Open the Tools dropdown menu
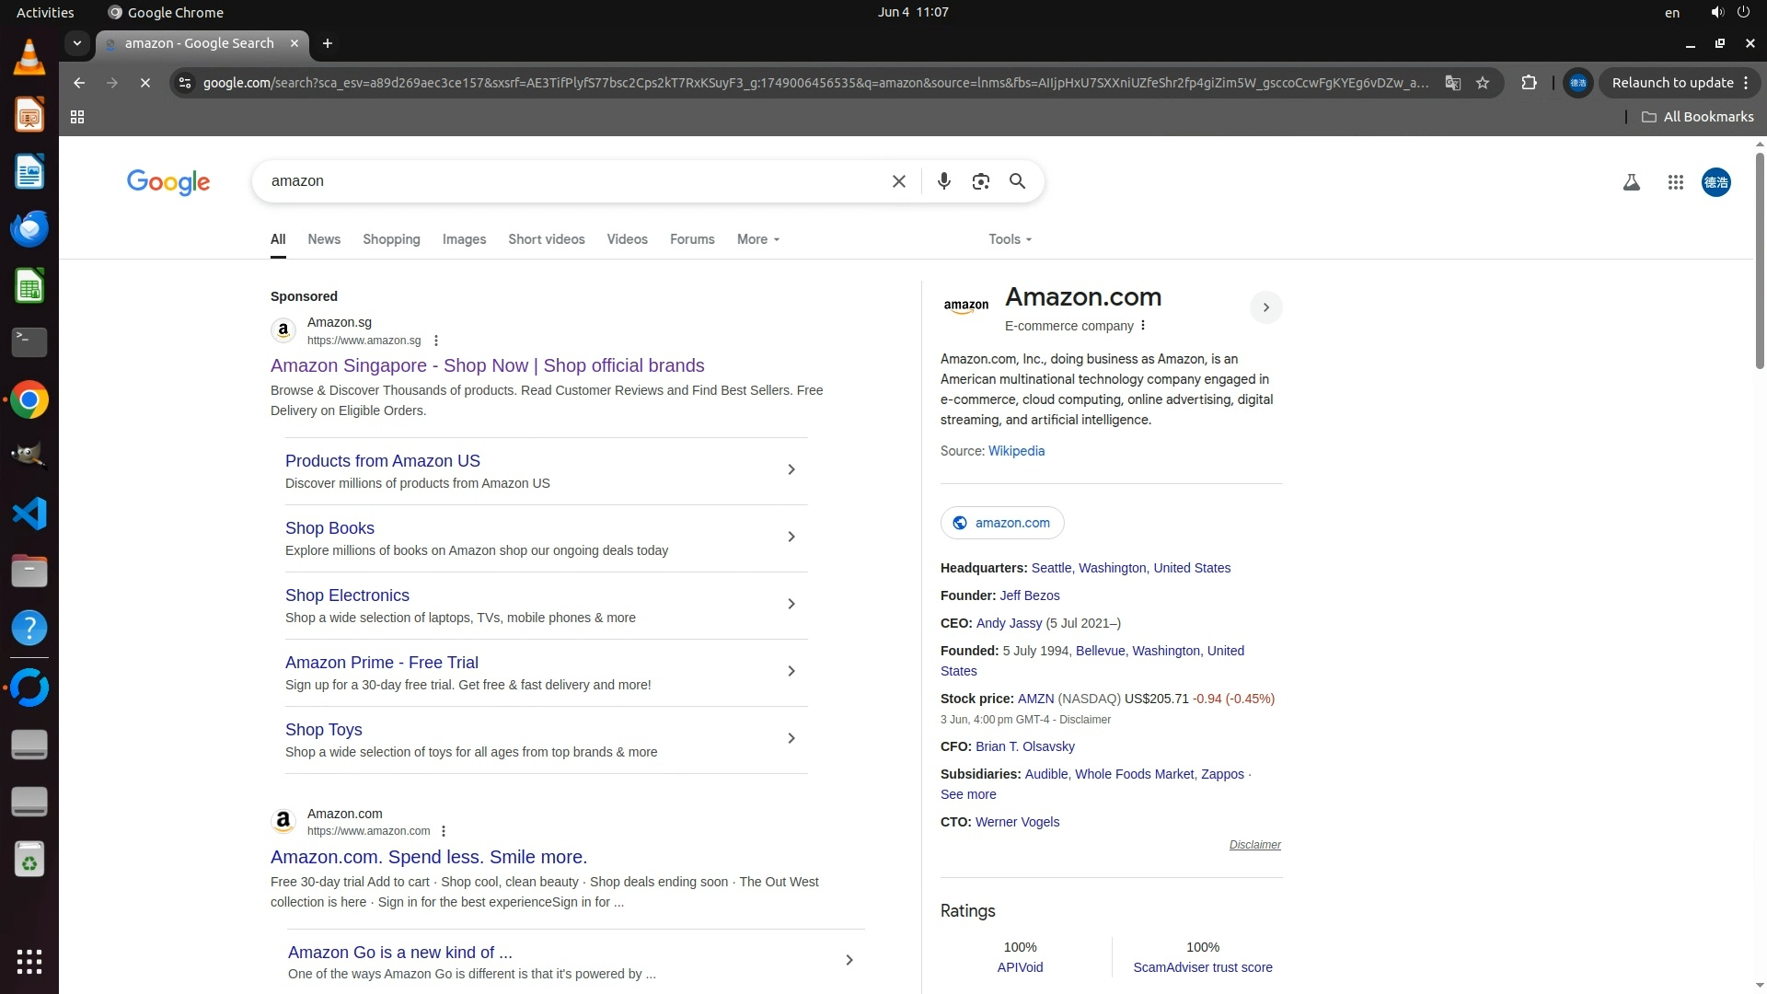 [x=1010, y=239]
